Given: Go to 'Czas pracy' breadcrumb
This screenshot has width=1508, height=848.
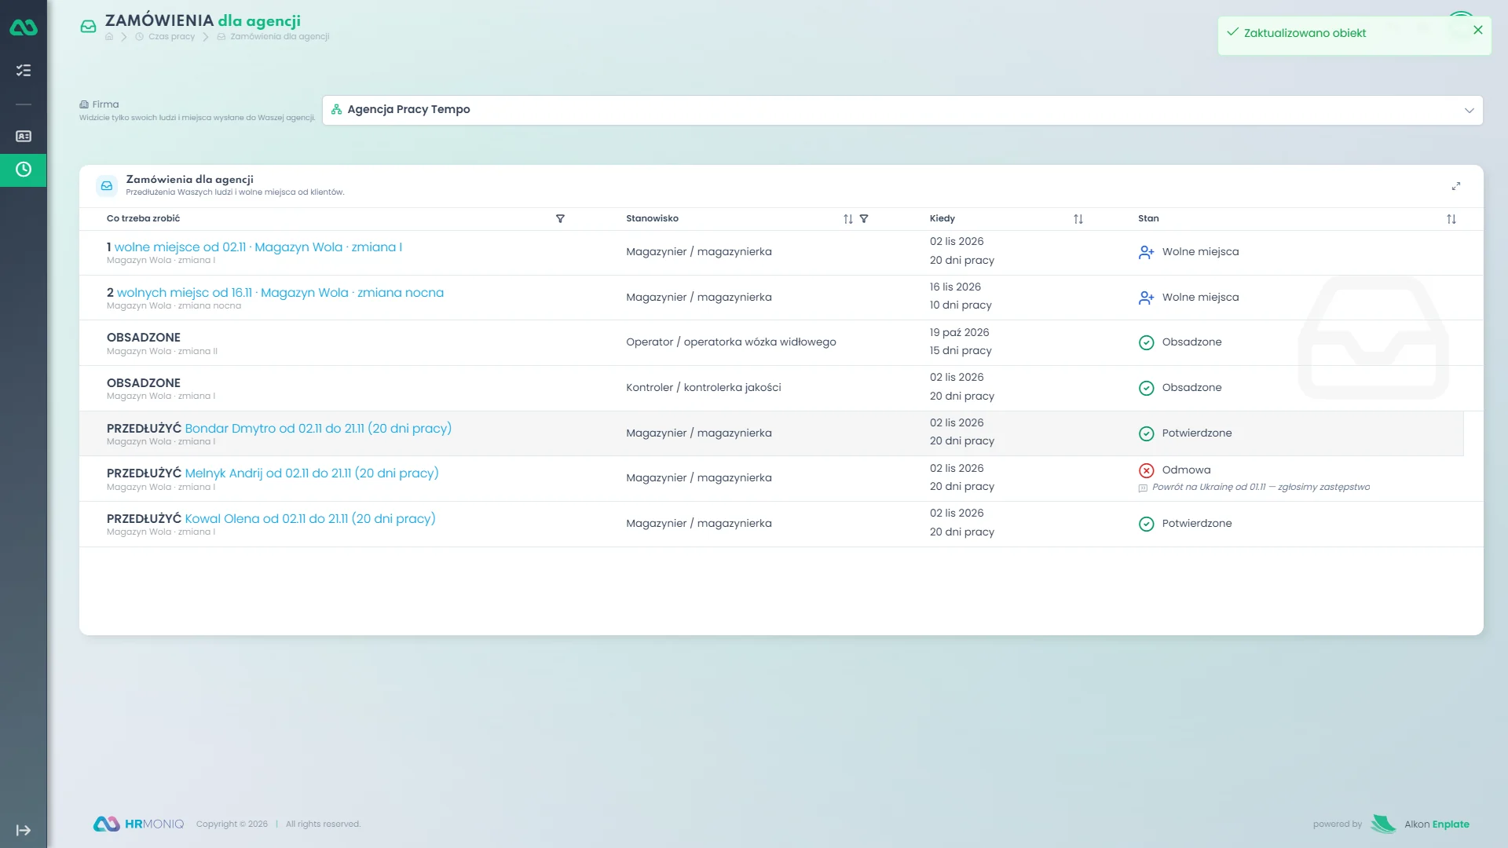Looking at the screenshot, I should pos(171,37).
